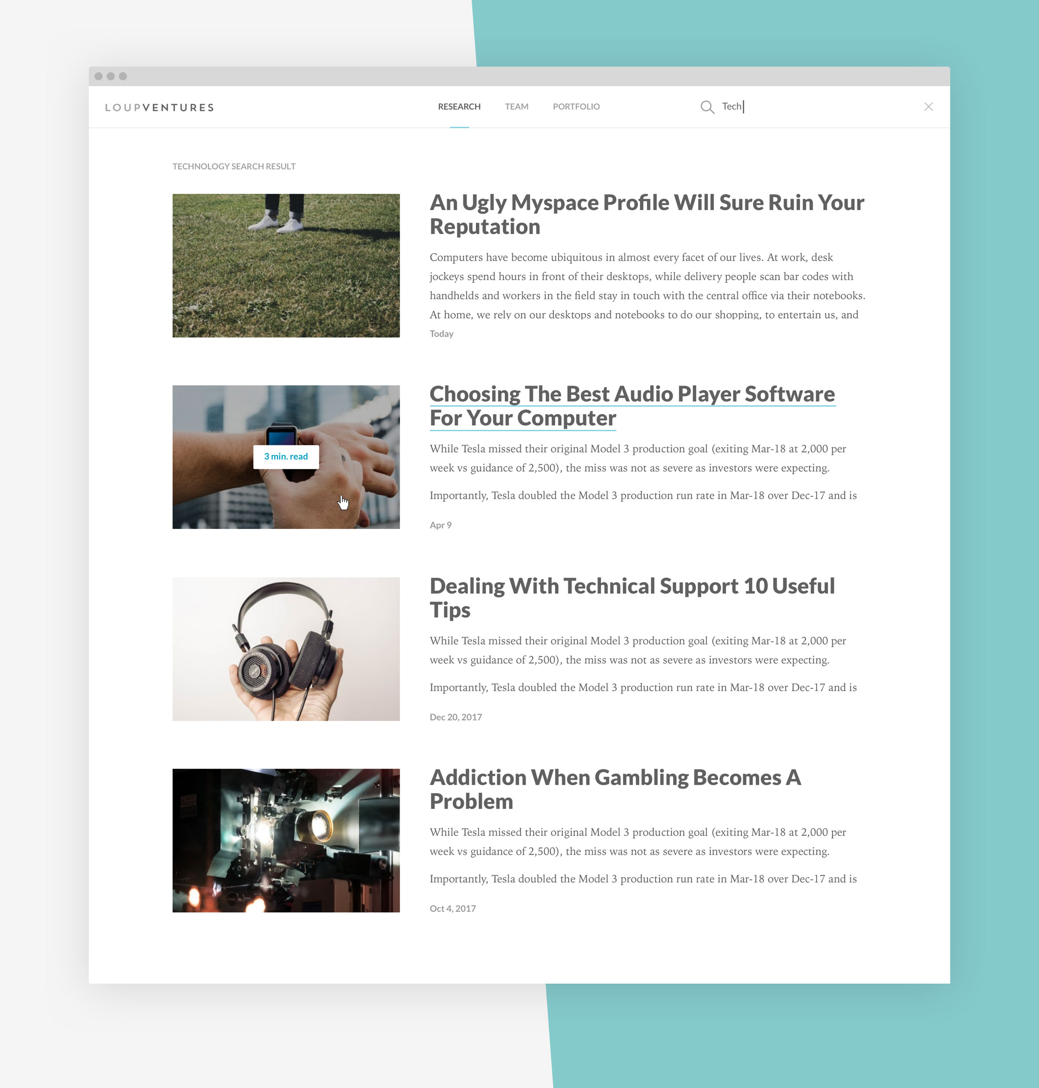Click the article title Choosing The Best Audio Player
The height and width of the screenshot is (1088, 1039).
633,404
